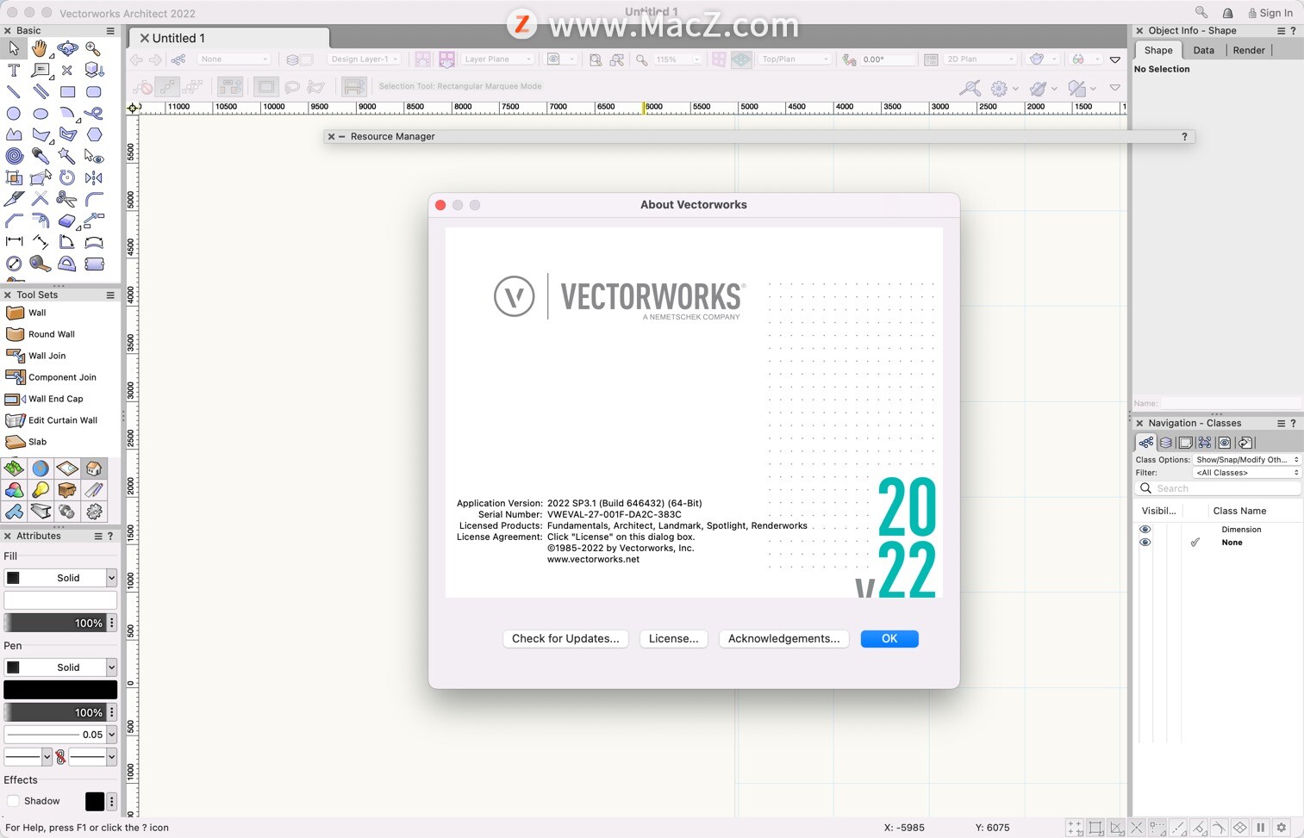The width and height of the screenshot is (1304, 838).
Task: Select the Edit Curtain Wall tool
Action: pyautogui.click(x=52, y=420)
